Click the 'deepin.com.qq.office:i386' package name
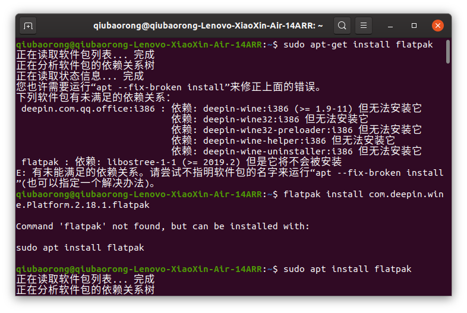The width and height of the screenshot is (467, 313). (88, 109)
